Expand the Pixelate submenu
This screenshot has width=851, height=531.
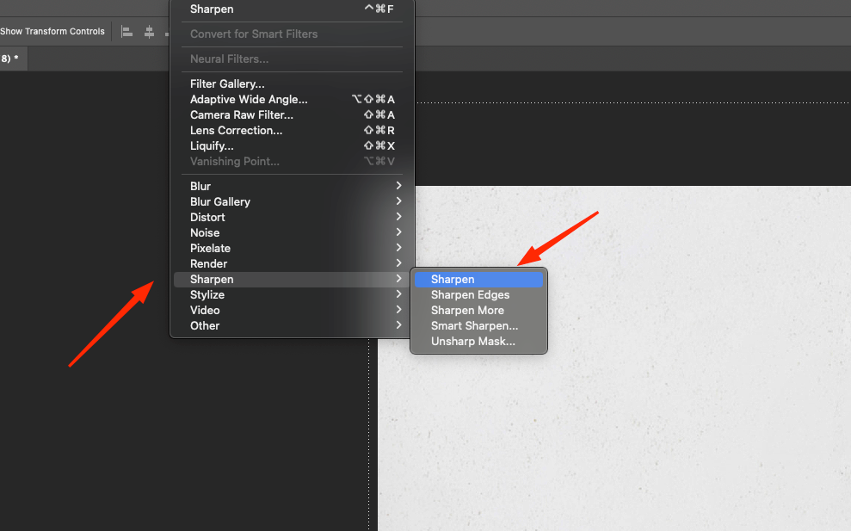(x=292, y=248)
